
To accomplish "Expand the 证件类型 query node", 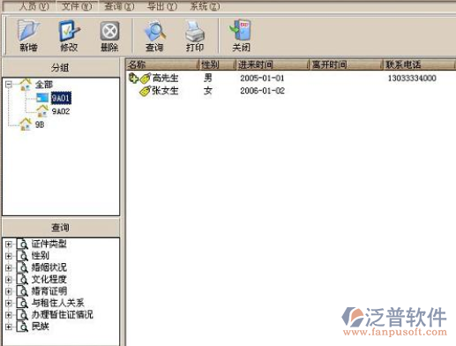I will 9,244.
